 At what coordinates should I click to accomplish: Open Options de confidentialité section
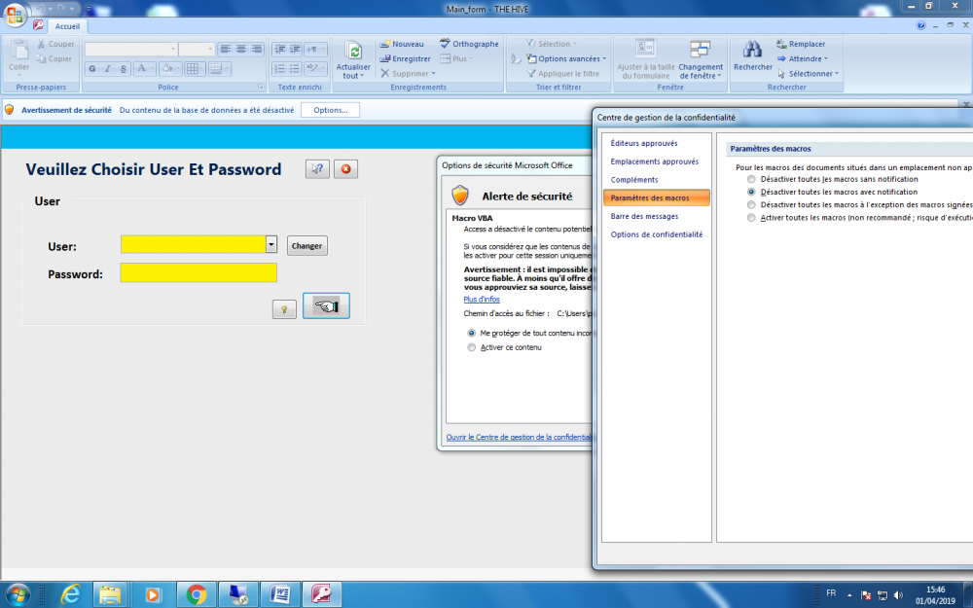657,234
